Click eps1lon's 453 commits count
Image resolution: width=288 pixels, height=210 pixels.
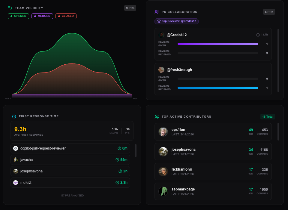click(265, 130)
